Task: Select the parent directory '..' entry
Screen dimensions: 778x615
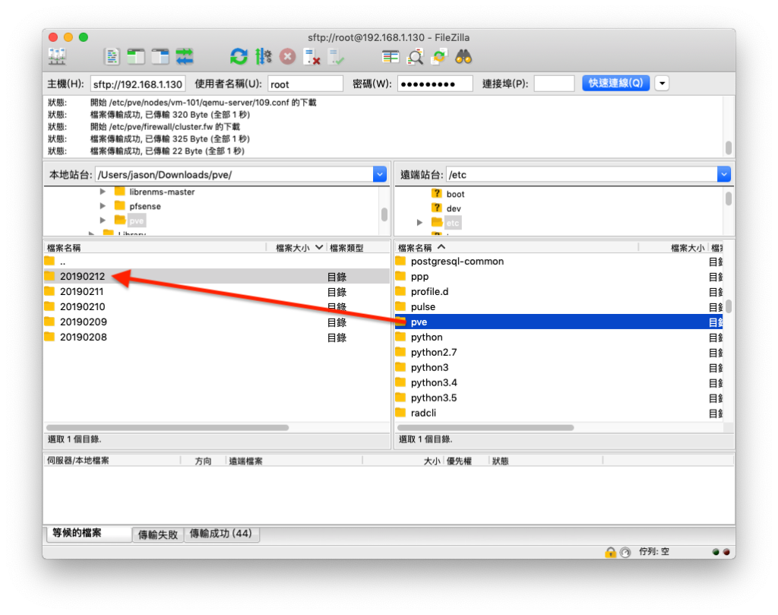Action: pyautogui.click(x=217, y=262)
